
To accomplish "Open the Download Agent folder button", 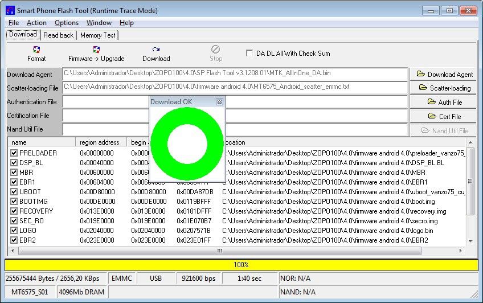I will [443, 74].
